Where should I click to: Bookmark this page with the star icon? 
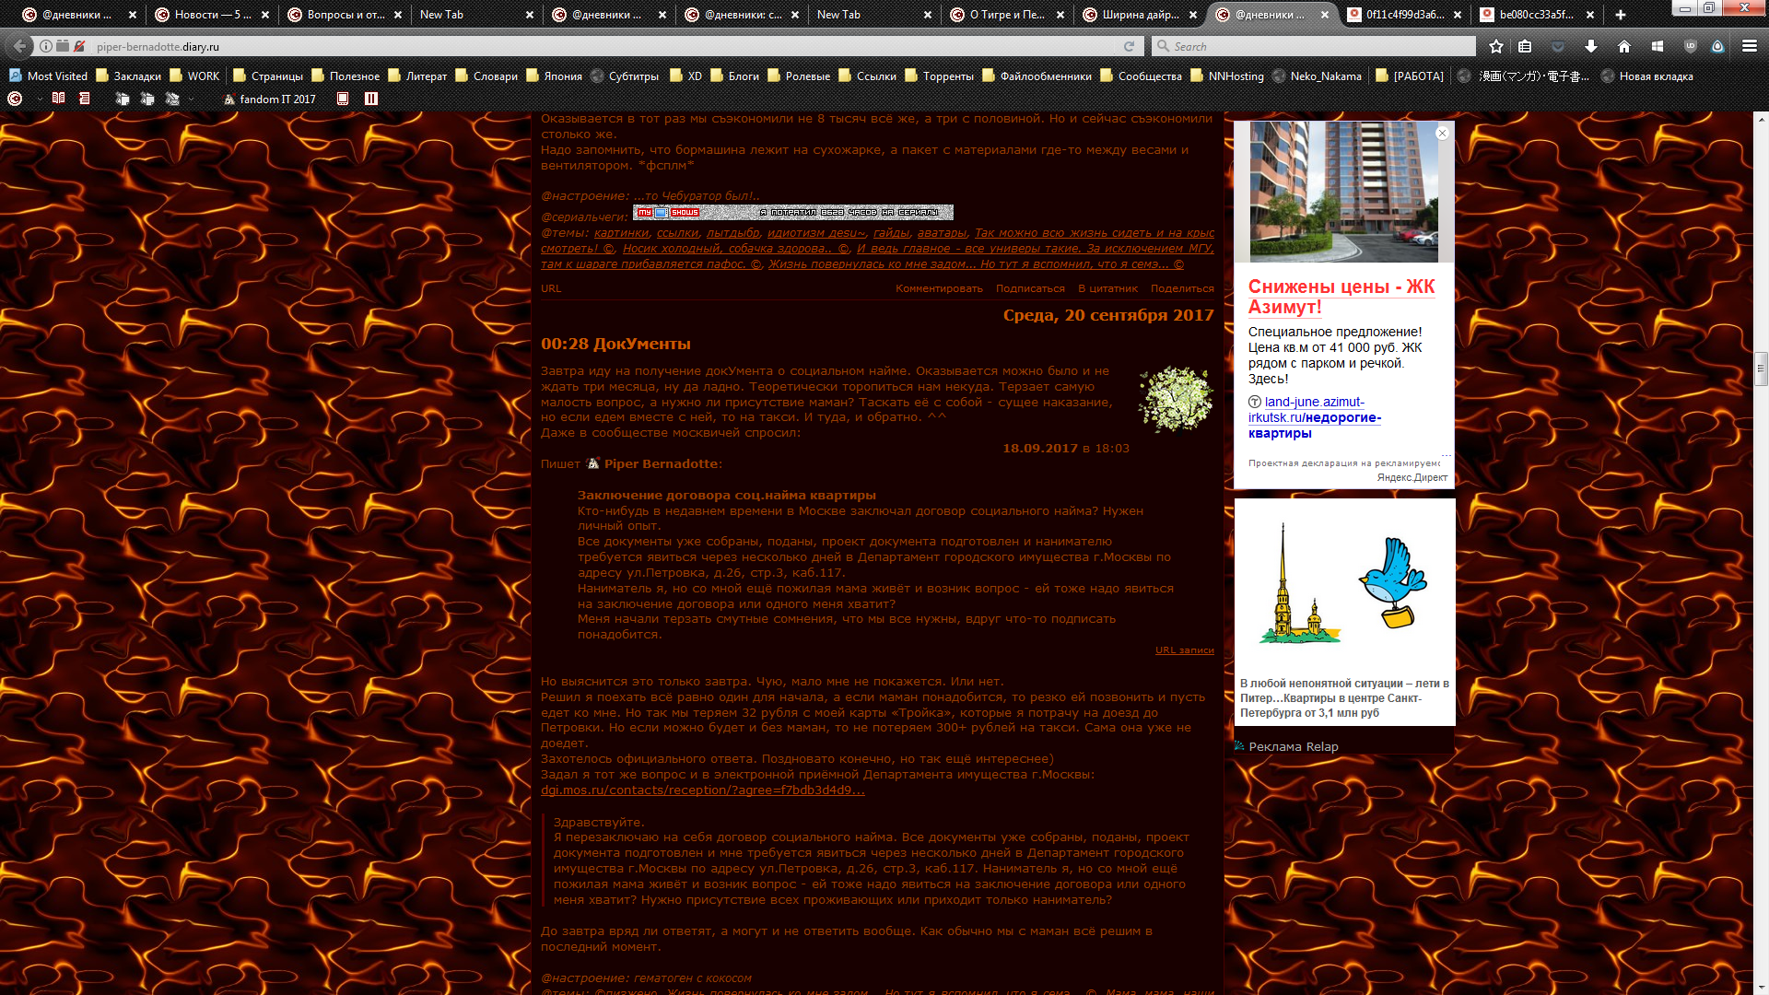[x=1496, y=46]
